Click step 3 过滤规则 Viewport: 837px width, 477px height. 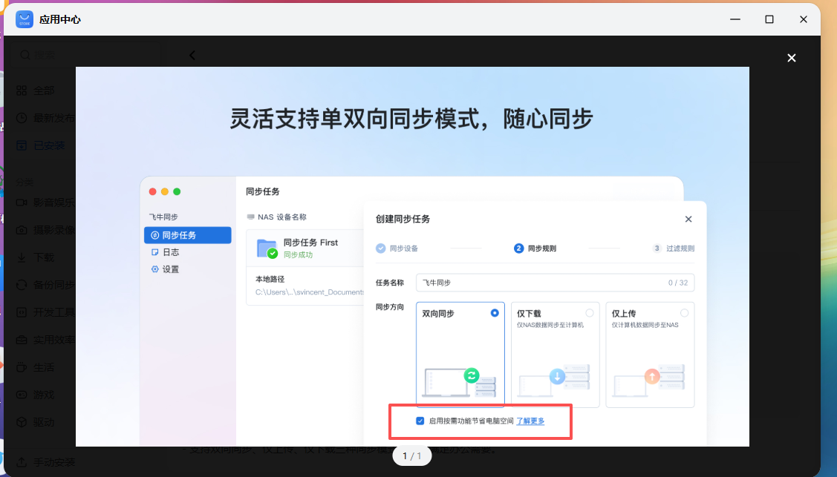coord(674,249)
